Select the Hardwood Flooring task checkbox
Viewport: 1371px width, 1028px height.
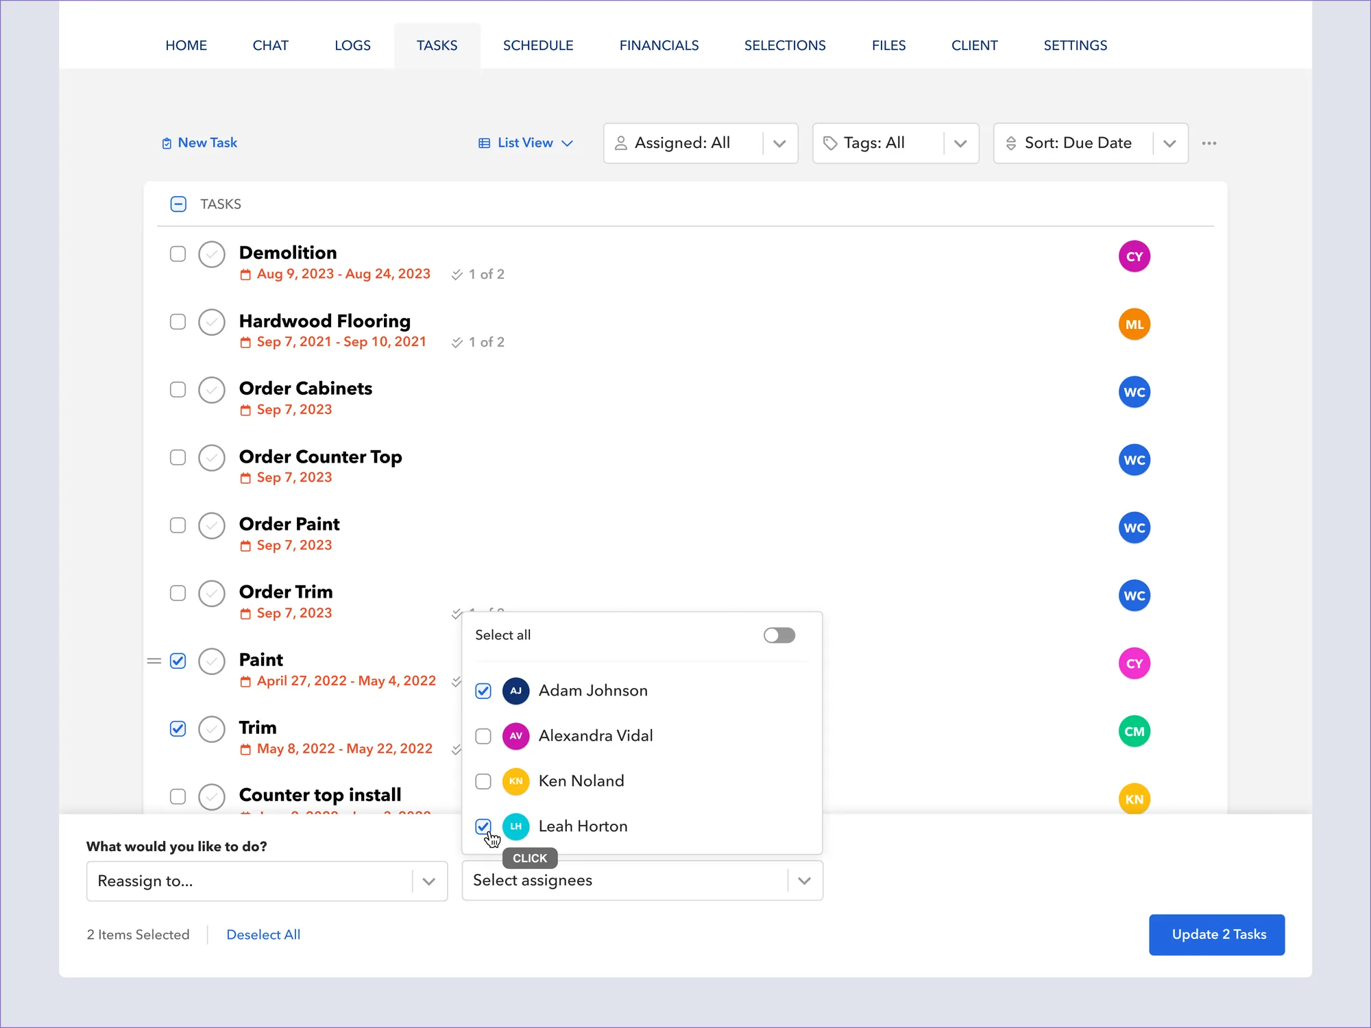pos(178,322)
